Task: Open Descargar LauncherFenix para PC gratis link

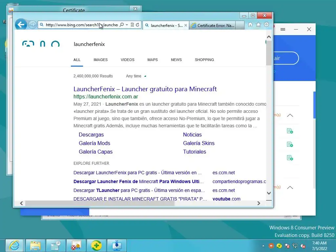Action: tap(137, 173)
